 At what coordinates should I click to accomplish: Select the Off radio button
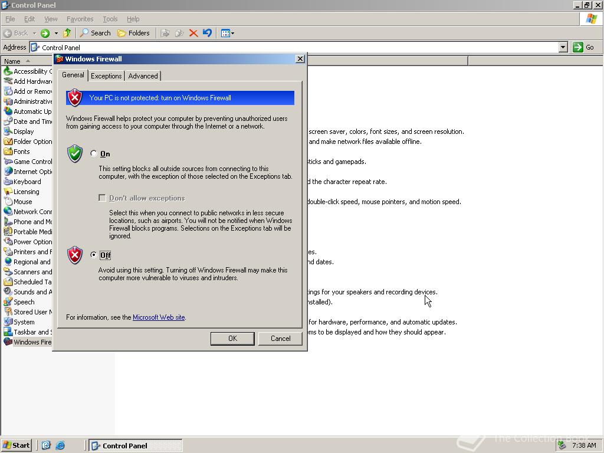tap(94, 255)
